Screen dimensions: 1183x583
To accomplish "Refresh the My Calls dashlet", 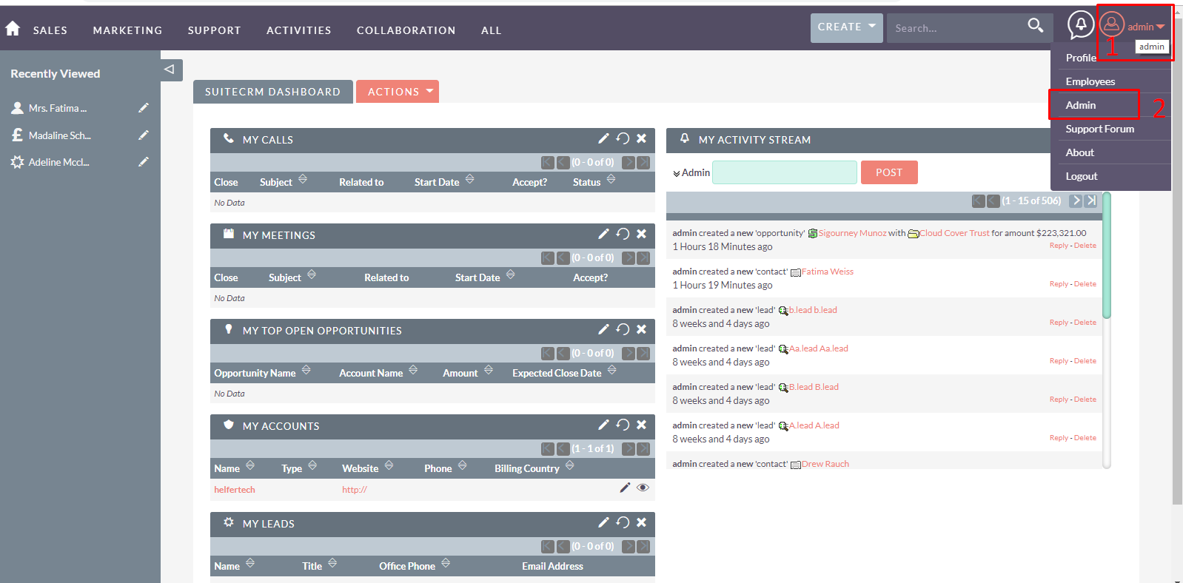I will pos(623,138).
